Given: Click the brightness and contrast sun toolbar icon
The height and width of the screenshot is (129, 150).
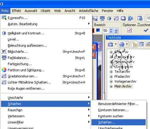Looking at the screenshot, I should pyautogui.click(x=109, y=18).
